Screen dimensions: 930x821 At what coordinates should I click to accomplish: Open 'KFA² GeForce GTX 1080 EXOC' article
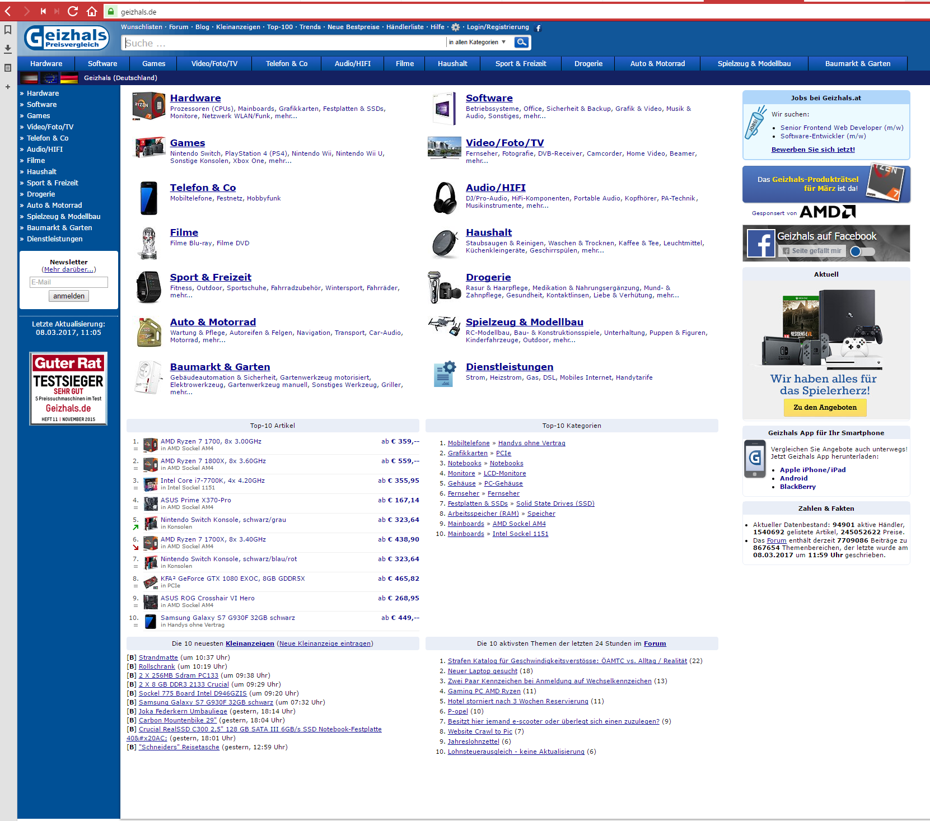pyautogui.click(x=233, y=579)
